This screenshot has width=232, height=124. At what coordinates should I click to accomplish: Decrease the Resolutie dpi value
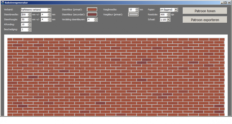pyautogui.click(x=168, y=15)
